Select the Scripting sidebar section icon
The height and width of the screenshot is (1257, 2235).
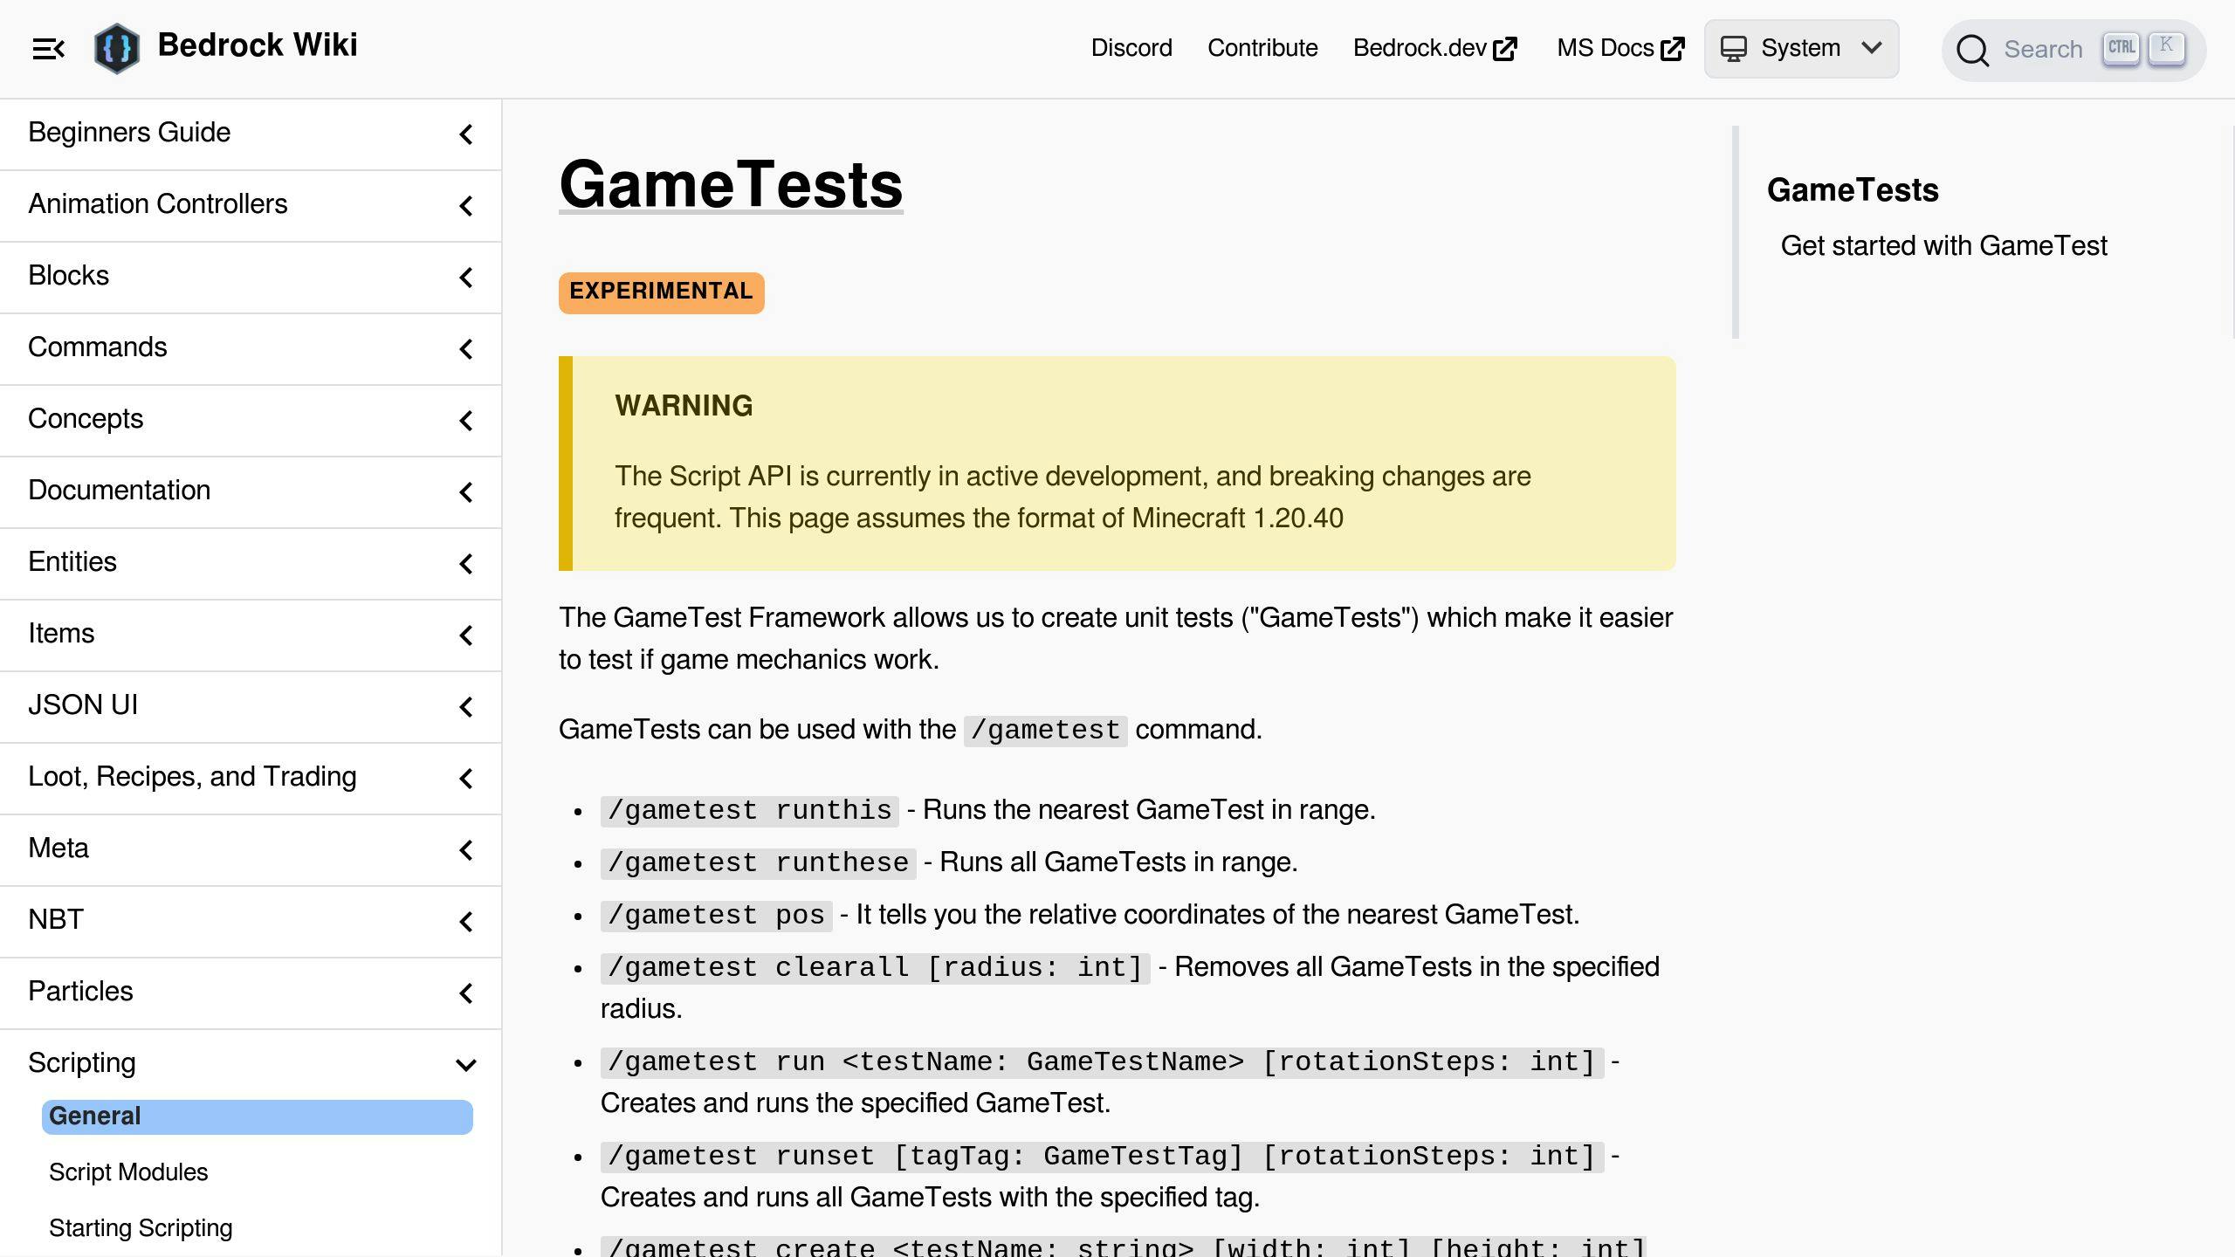467,1063
